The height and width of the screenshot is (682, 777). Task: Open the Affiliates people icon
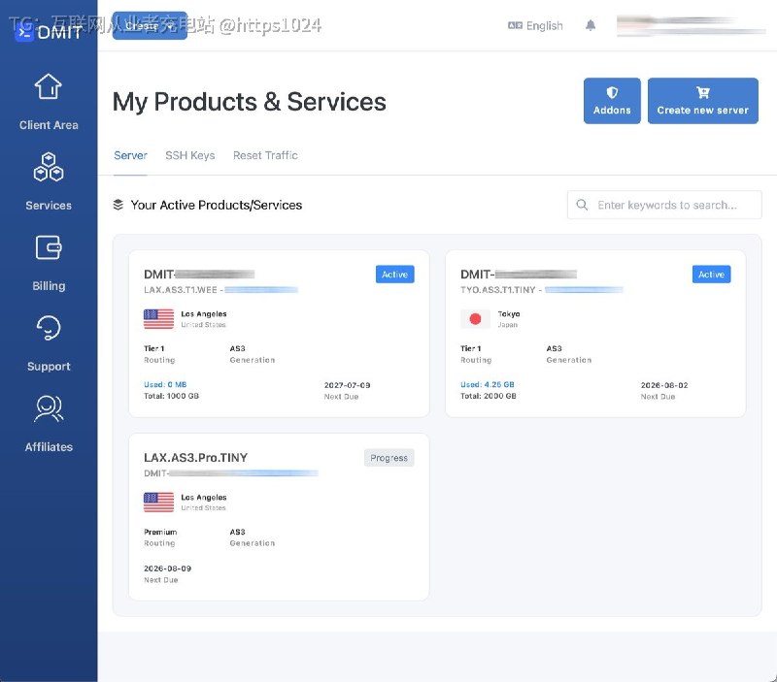click(x=48, y=408)
